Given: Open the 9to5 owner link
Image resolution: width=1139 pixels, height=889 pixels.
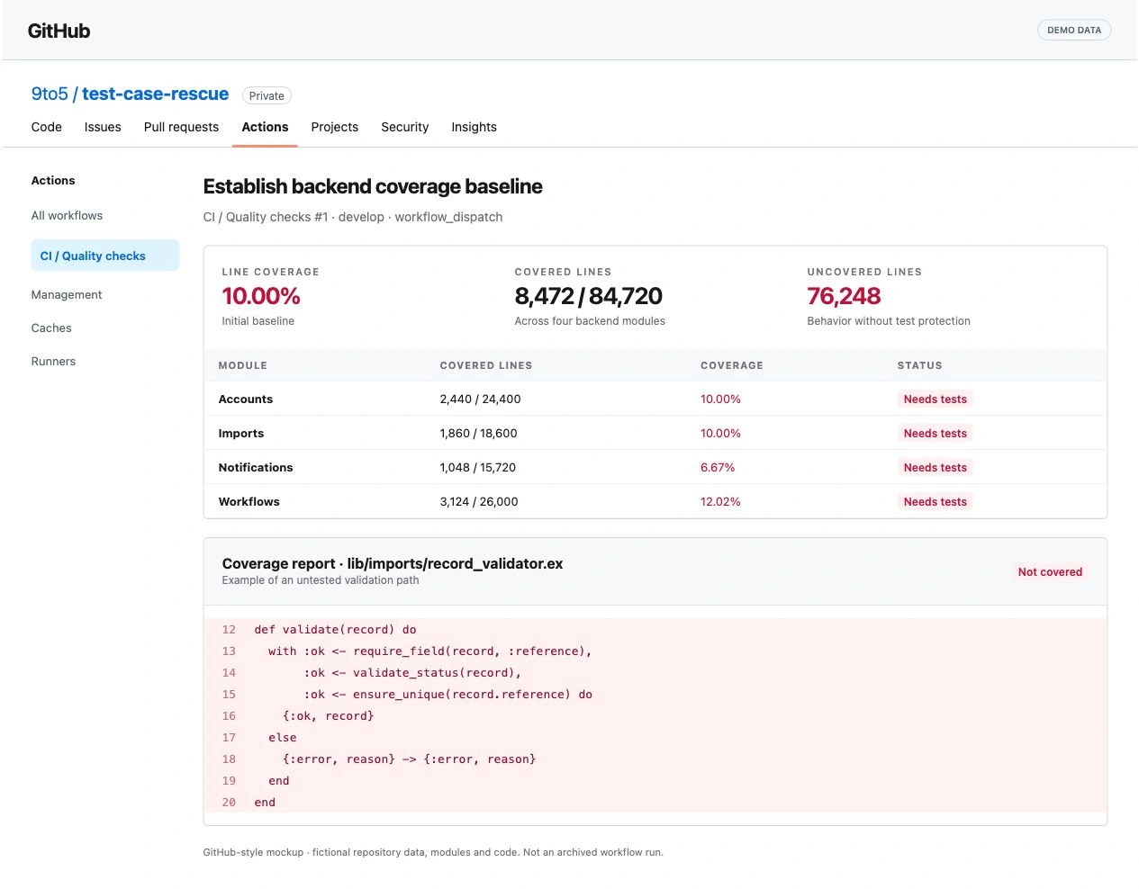Looking at the screenshot, I should point(50,94).
